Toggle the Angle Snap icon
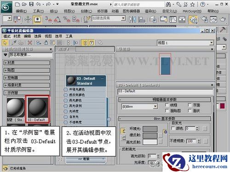Screen dimensions: 230x172 57,19
